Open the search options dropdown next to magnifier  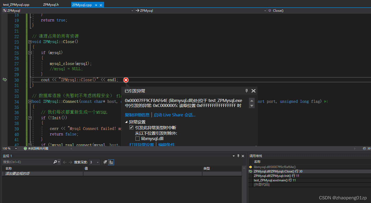59,162
